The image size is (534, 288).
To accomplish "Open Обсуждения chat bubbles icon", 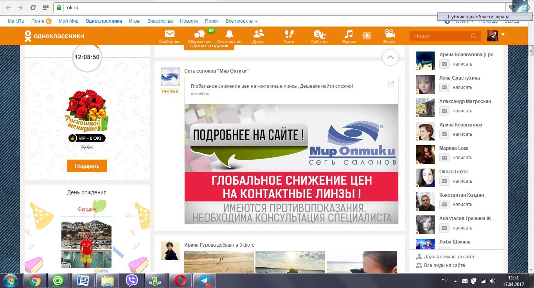I will coord(200,34).
